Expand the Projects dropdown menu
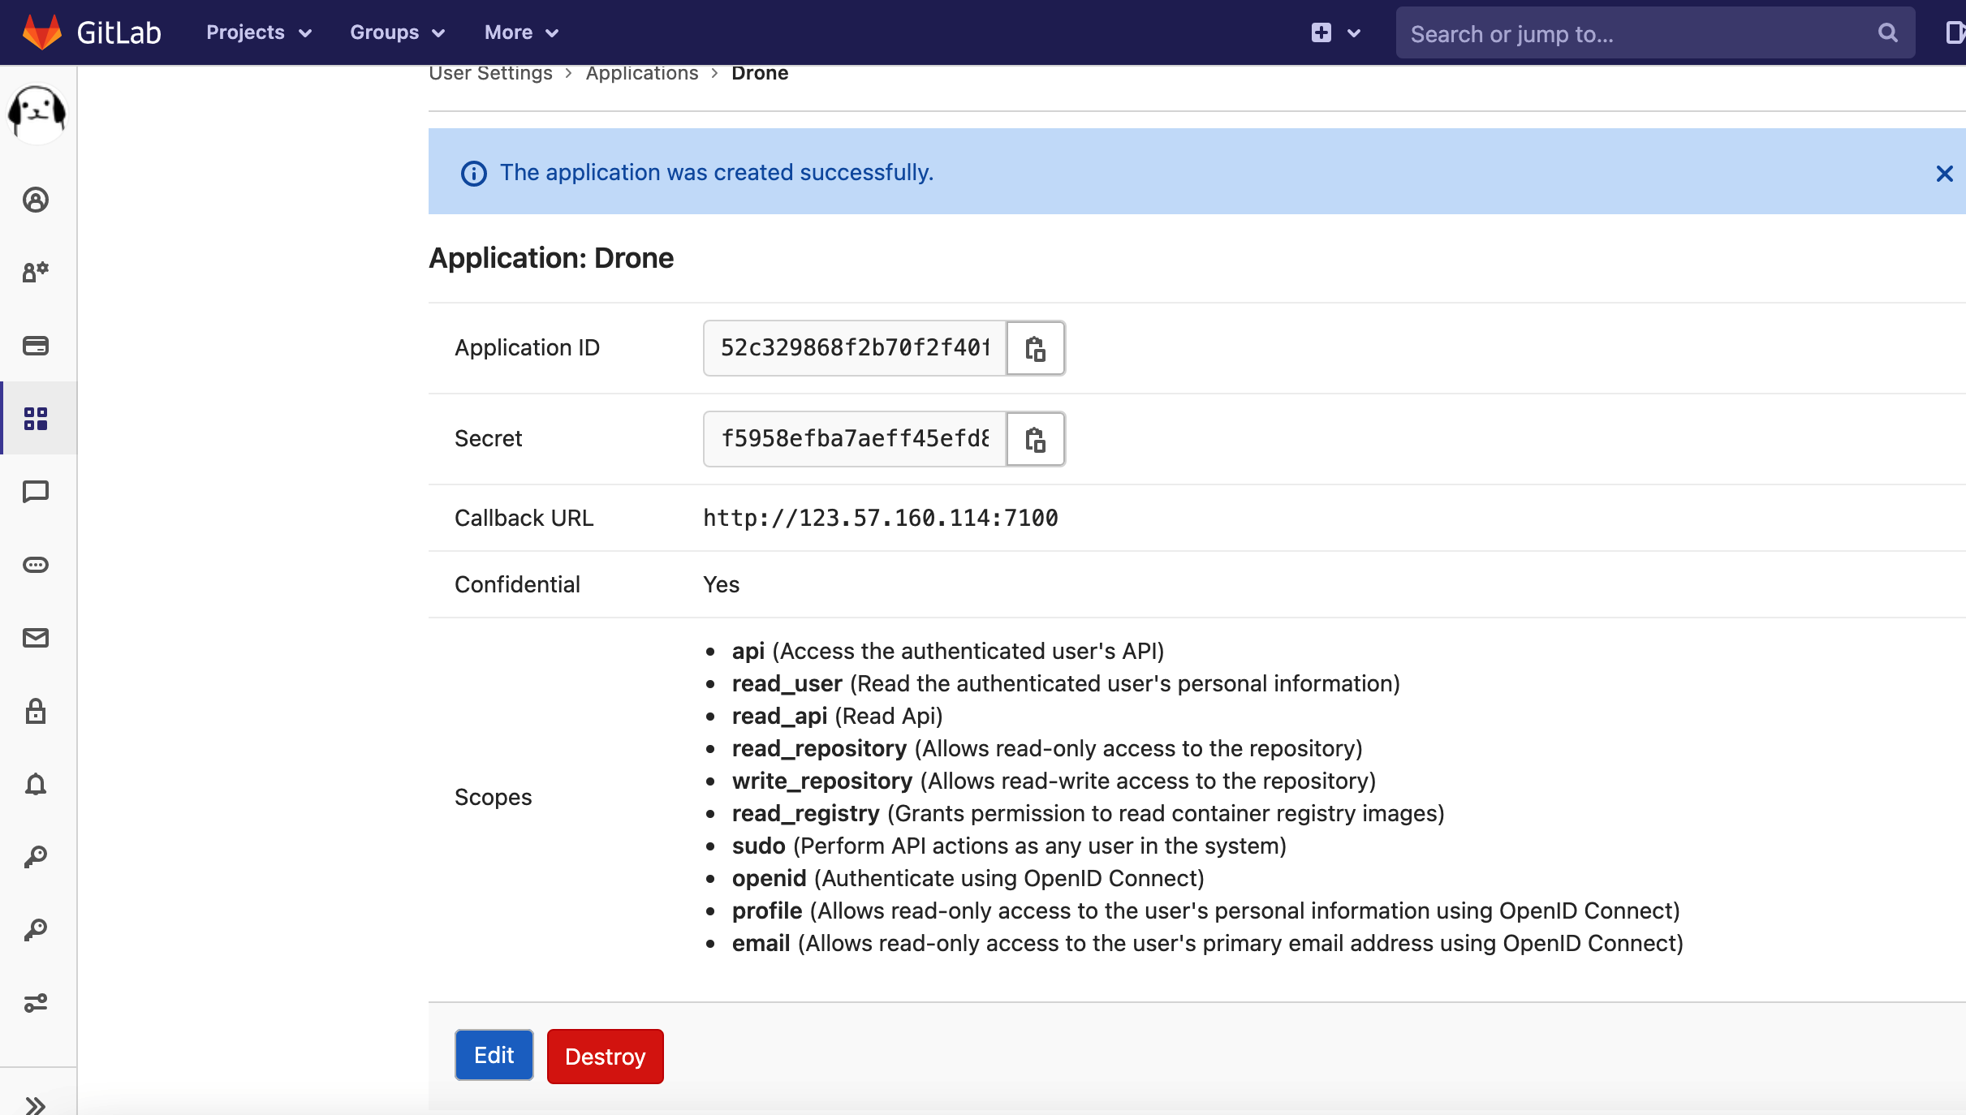The height and width of the screenshot is (1115, 1966). pyautogui.click(x=258, y=32)
